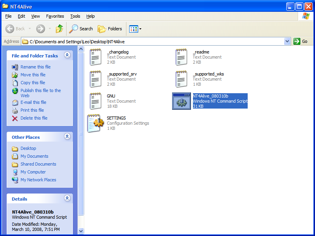Click the task pane scrollbar thumb
The width and height of the screenshot is (315, 236).
81,134
